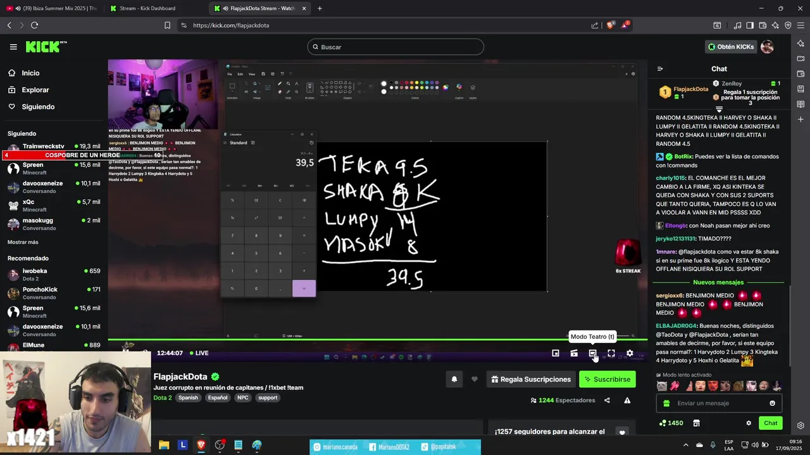Image resolution: width=810 pixels, height=455 pixels.
Task: Enter fullscreen on the video player
Action: coord(611,353)
